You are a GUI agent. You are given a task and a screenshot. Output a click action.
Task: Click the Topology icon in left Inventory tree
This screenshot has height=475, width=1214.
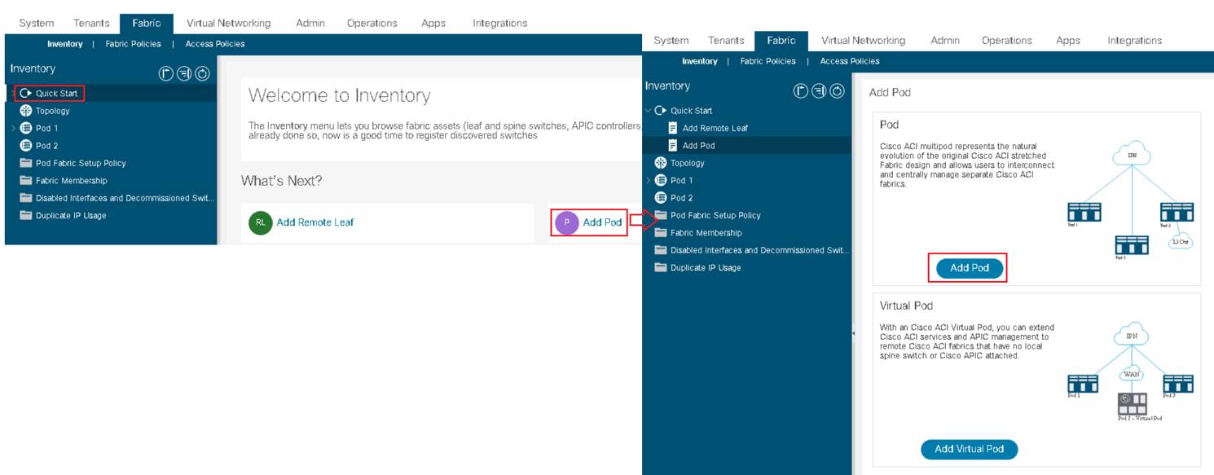[26, 111]
